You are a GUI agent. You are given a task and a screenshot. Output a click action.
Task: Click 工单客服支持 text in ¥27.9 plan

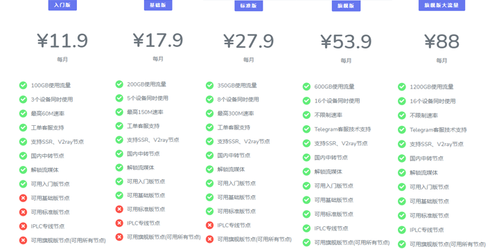(x=234, y=128)
